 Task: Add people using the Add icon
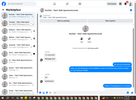point(82,39)
